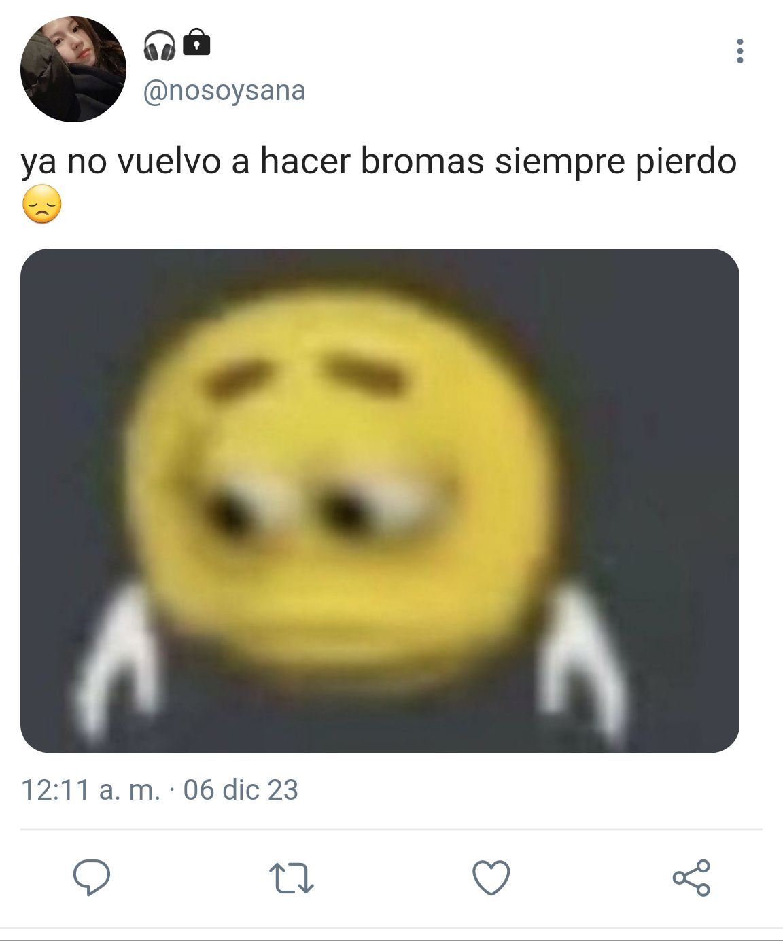Tap the reply speech bubble icon
This screenshot has height=941, width=783.
point(91,878)
